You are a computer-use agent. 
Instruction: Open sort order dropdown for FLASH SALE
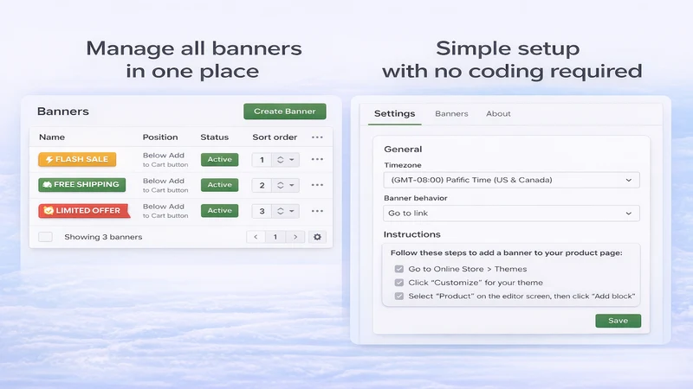292,160
